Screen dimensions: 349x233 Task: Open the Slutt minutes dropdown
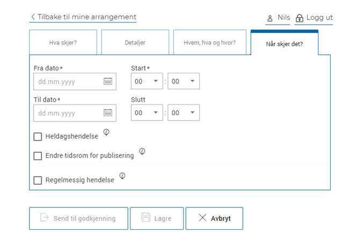(x=183, y=112)
